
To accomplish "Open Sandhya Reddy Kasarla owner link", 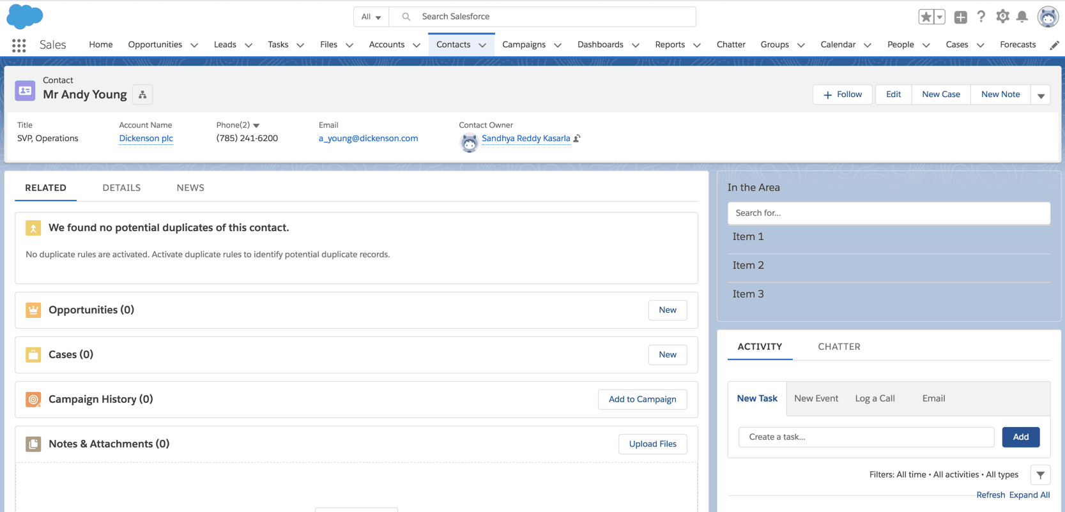I will click(x=526, y=139).
